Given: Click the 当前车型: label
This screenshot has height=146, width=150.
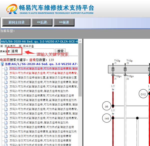Looking at the screenshot, I should click(x=7, y=31).
